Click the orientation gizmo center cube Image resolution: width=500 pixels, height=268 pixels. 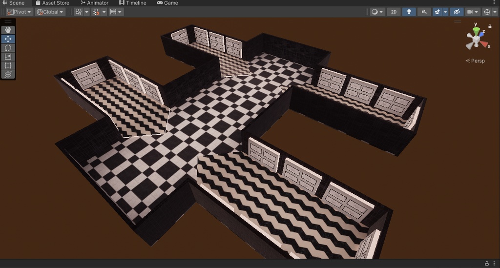tap(476, 40)
